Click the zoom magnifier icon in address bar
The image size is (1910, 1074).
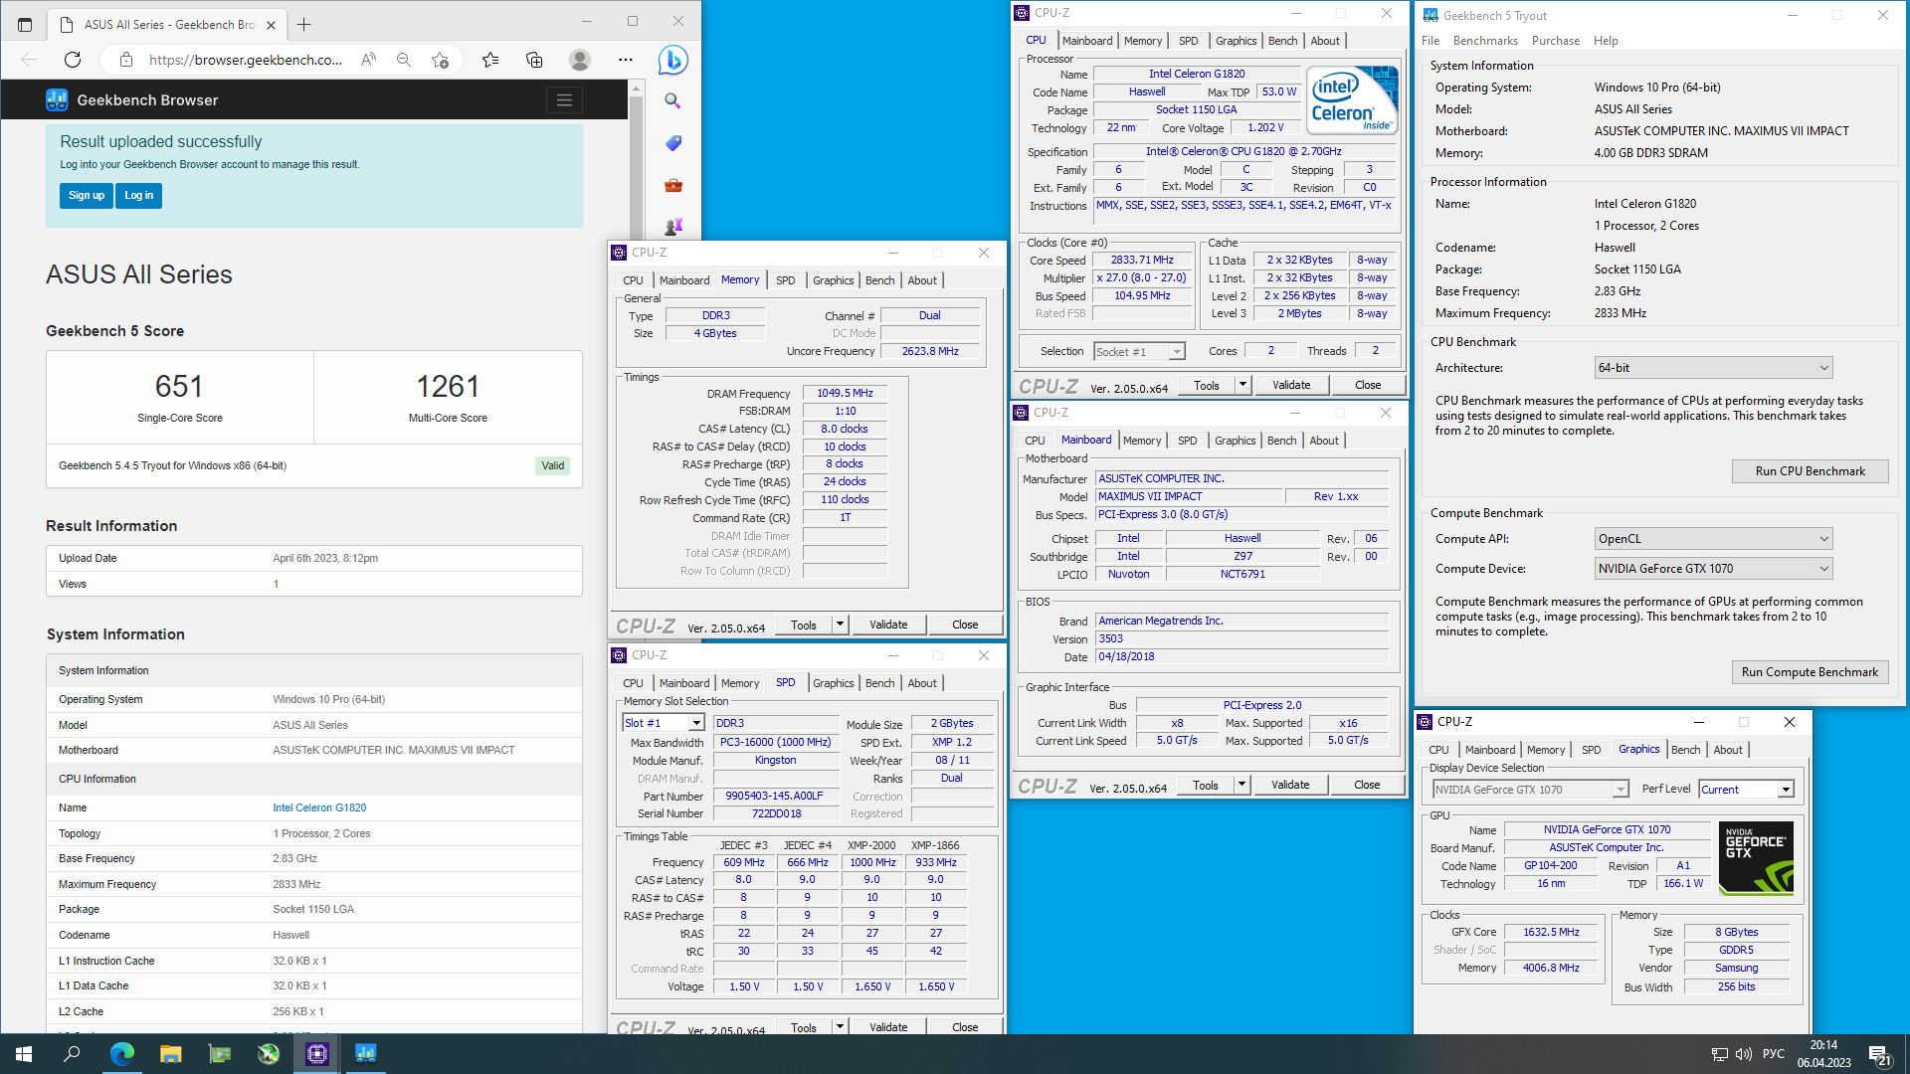404,60
